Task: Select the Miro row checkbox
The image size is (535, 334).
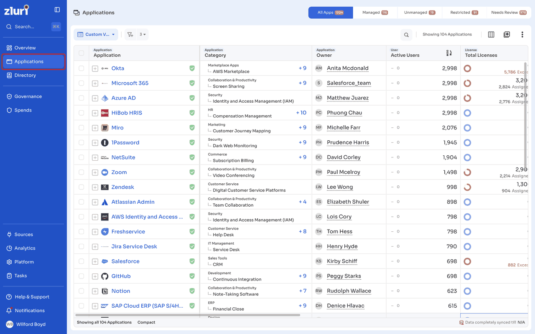Action: click(82, 128)
